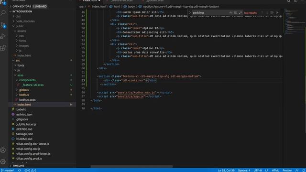Toggle Find in Selection
This screenshot has width=306, height=172.
[x=272, y=13]
